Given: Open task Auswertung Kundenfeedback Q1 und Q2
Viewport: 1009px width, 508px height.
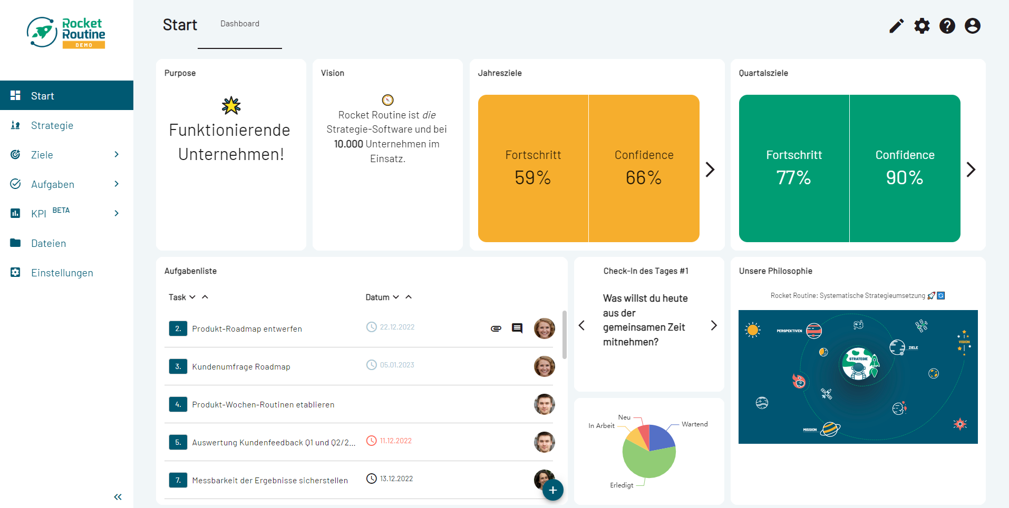Looking at the screenshot, I should coord(274,443).
